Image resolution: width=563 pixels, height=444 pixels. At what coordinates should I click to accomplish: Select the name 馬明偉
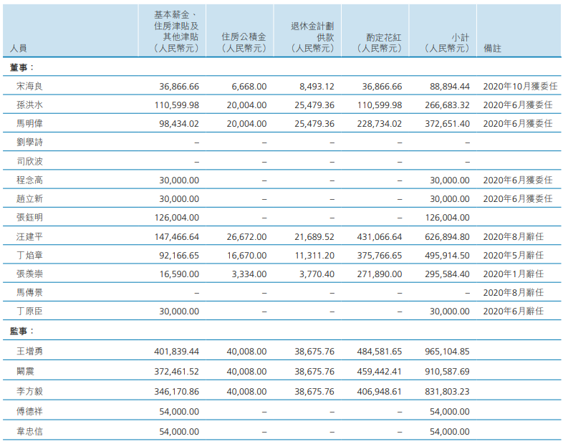click(x=29, y=123)
